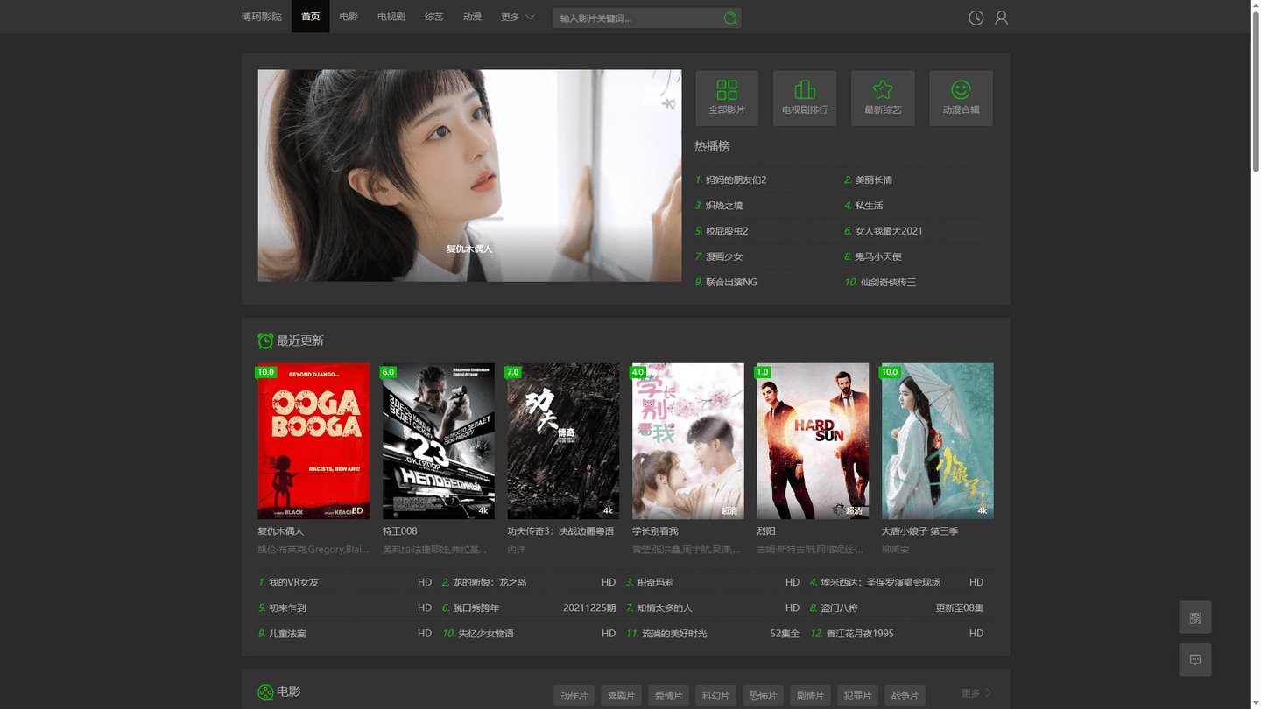
Task: Open 流淌的美好时光 in update list
Action: coord(674,633)
